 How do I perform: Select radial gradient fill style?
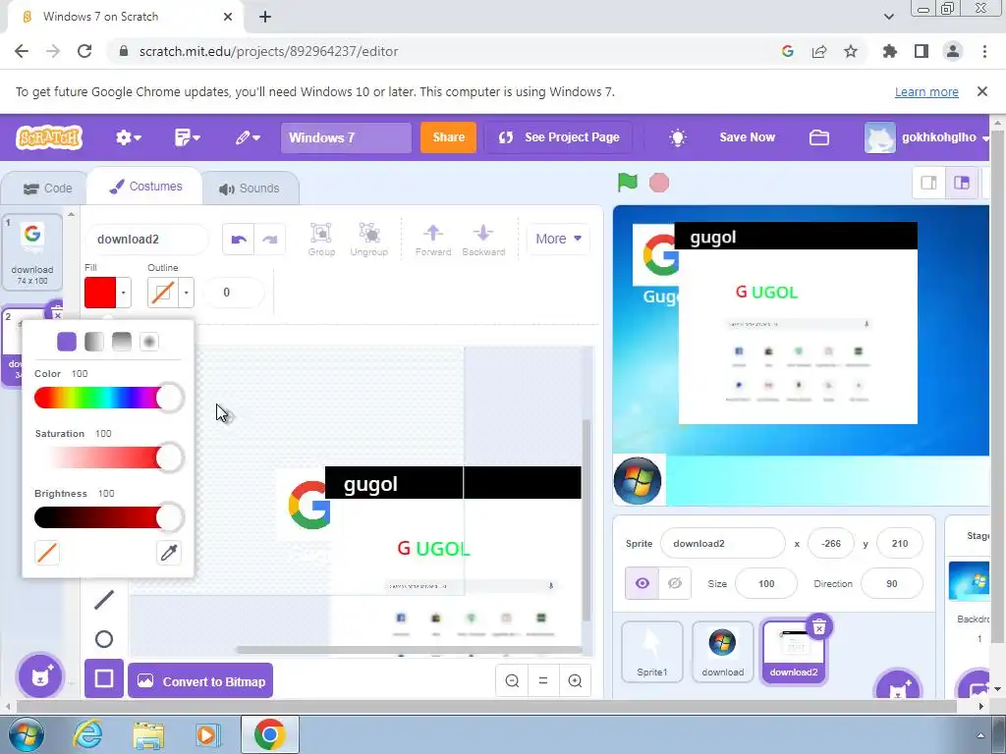click(149, 341)
